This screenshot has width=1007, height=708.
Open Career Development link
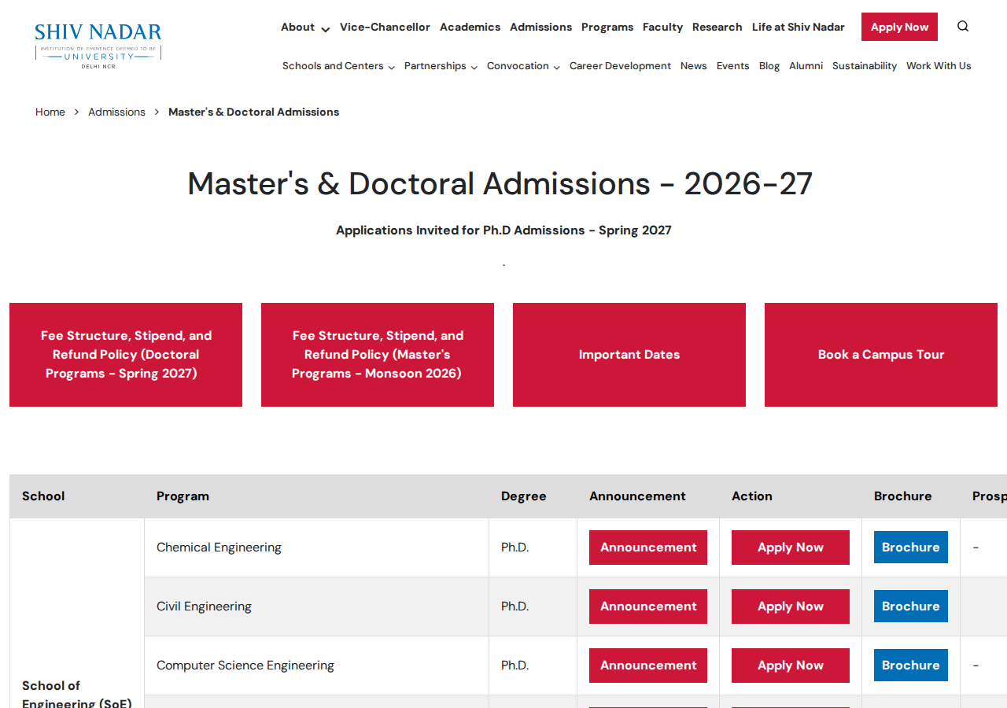pyautogui.click(x=620, y=66)
